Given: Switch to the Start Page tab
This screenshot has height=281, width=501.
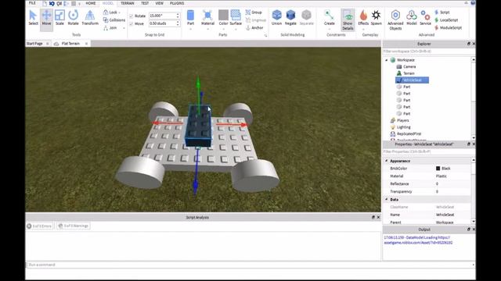Looking at the screenshot, I should tap(34, 44).
